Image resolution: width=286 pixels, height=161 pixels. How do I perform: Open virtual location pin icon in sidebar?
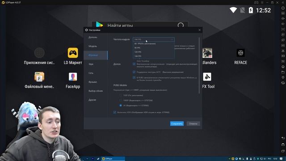[283, 77]
